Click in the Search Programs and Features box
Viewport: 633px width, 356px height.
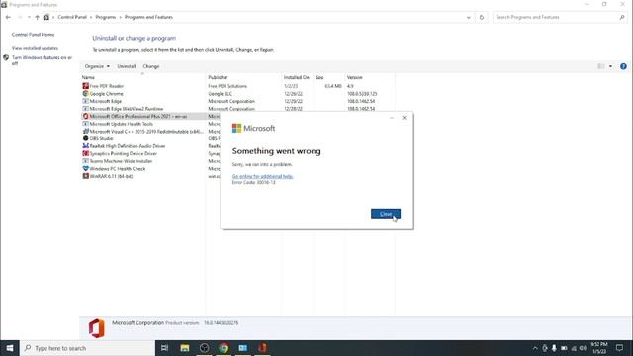coord(555,17)
